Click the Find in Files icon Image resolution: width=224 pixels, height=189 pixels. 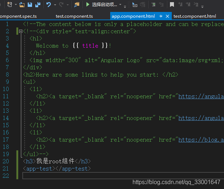(77, 5)
